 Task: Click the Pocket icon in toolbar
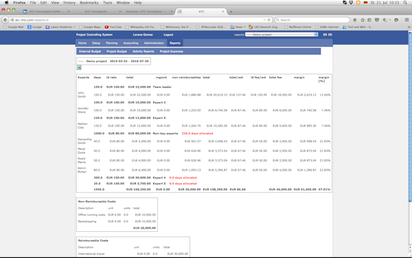pyautogui.click(x=377, y=20)
